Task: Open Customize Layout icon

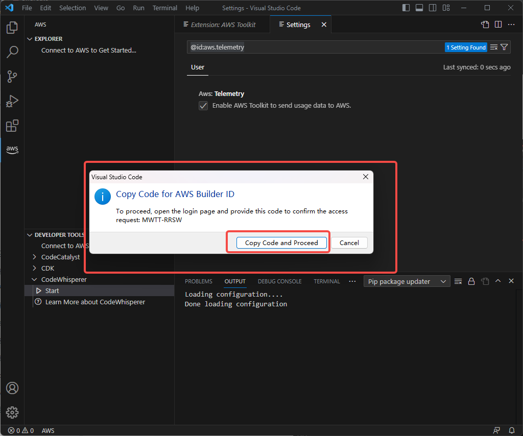Action: tap(446, 8)
